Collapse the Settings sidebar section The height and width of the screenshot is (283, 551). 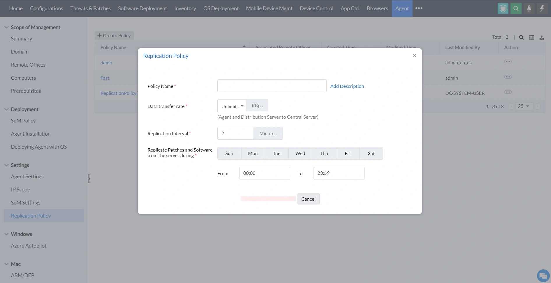(6, 165)
